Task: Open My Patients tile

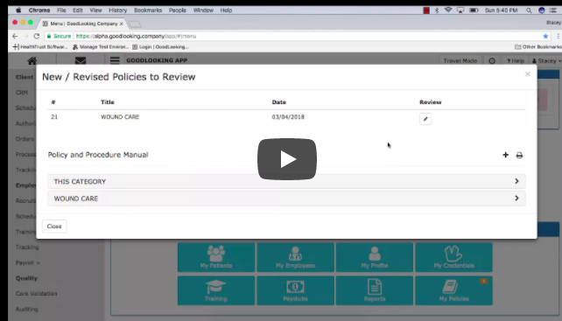Action: click(216, 257)
